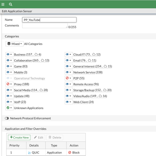
Task: Click the Create New override button
Action: tap(19, 137)
